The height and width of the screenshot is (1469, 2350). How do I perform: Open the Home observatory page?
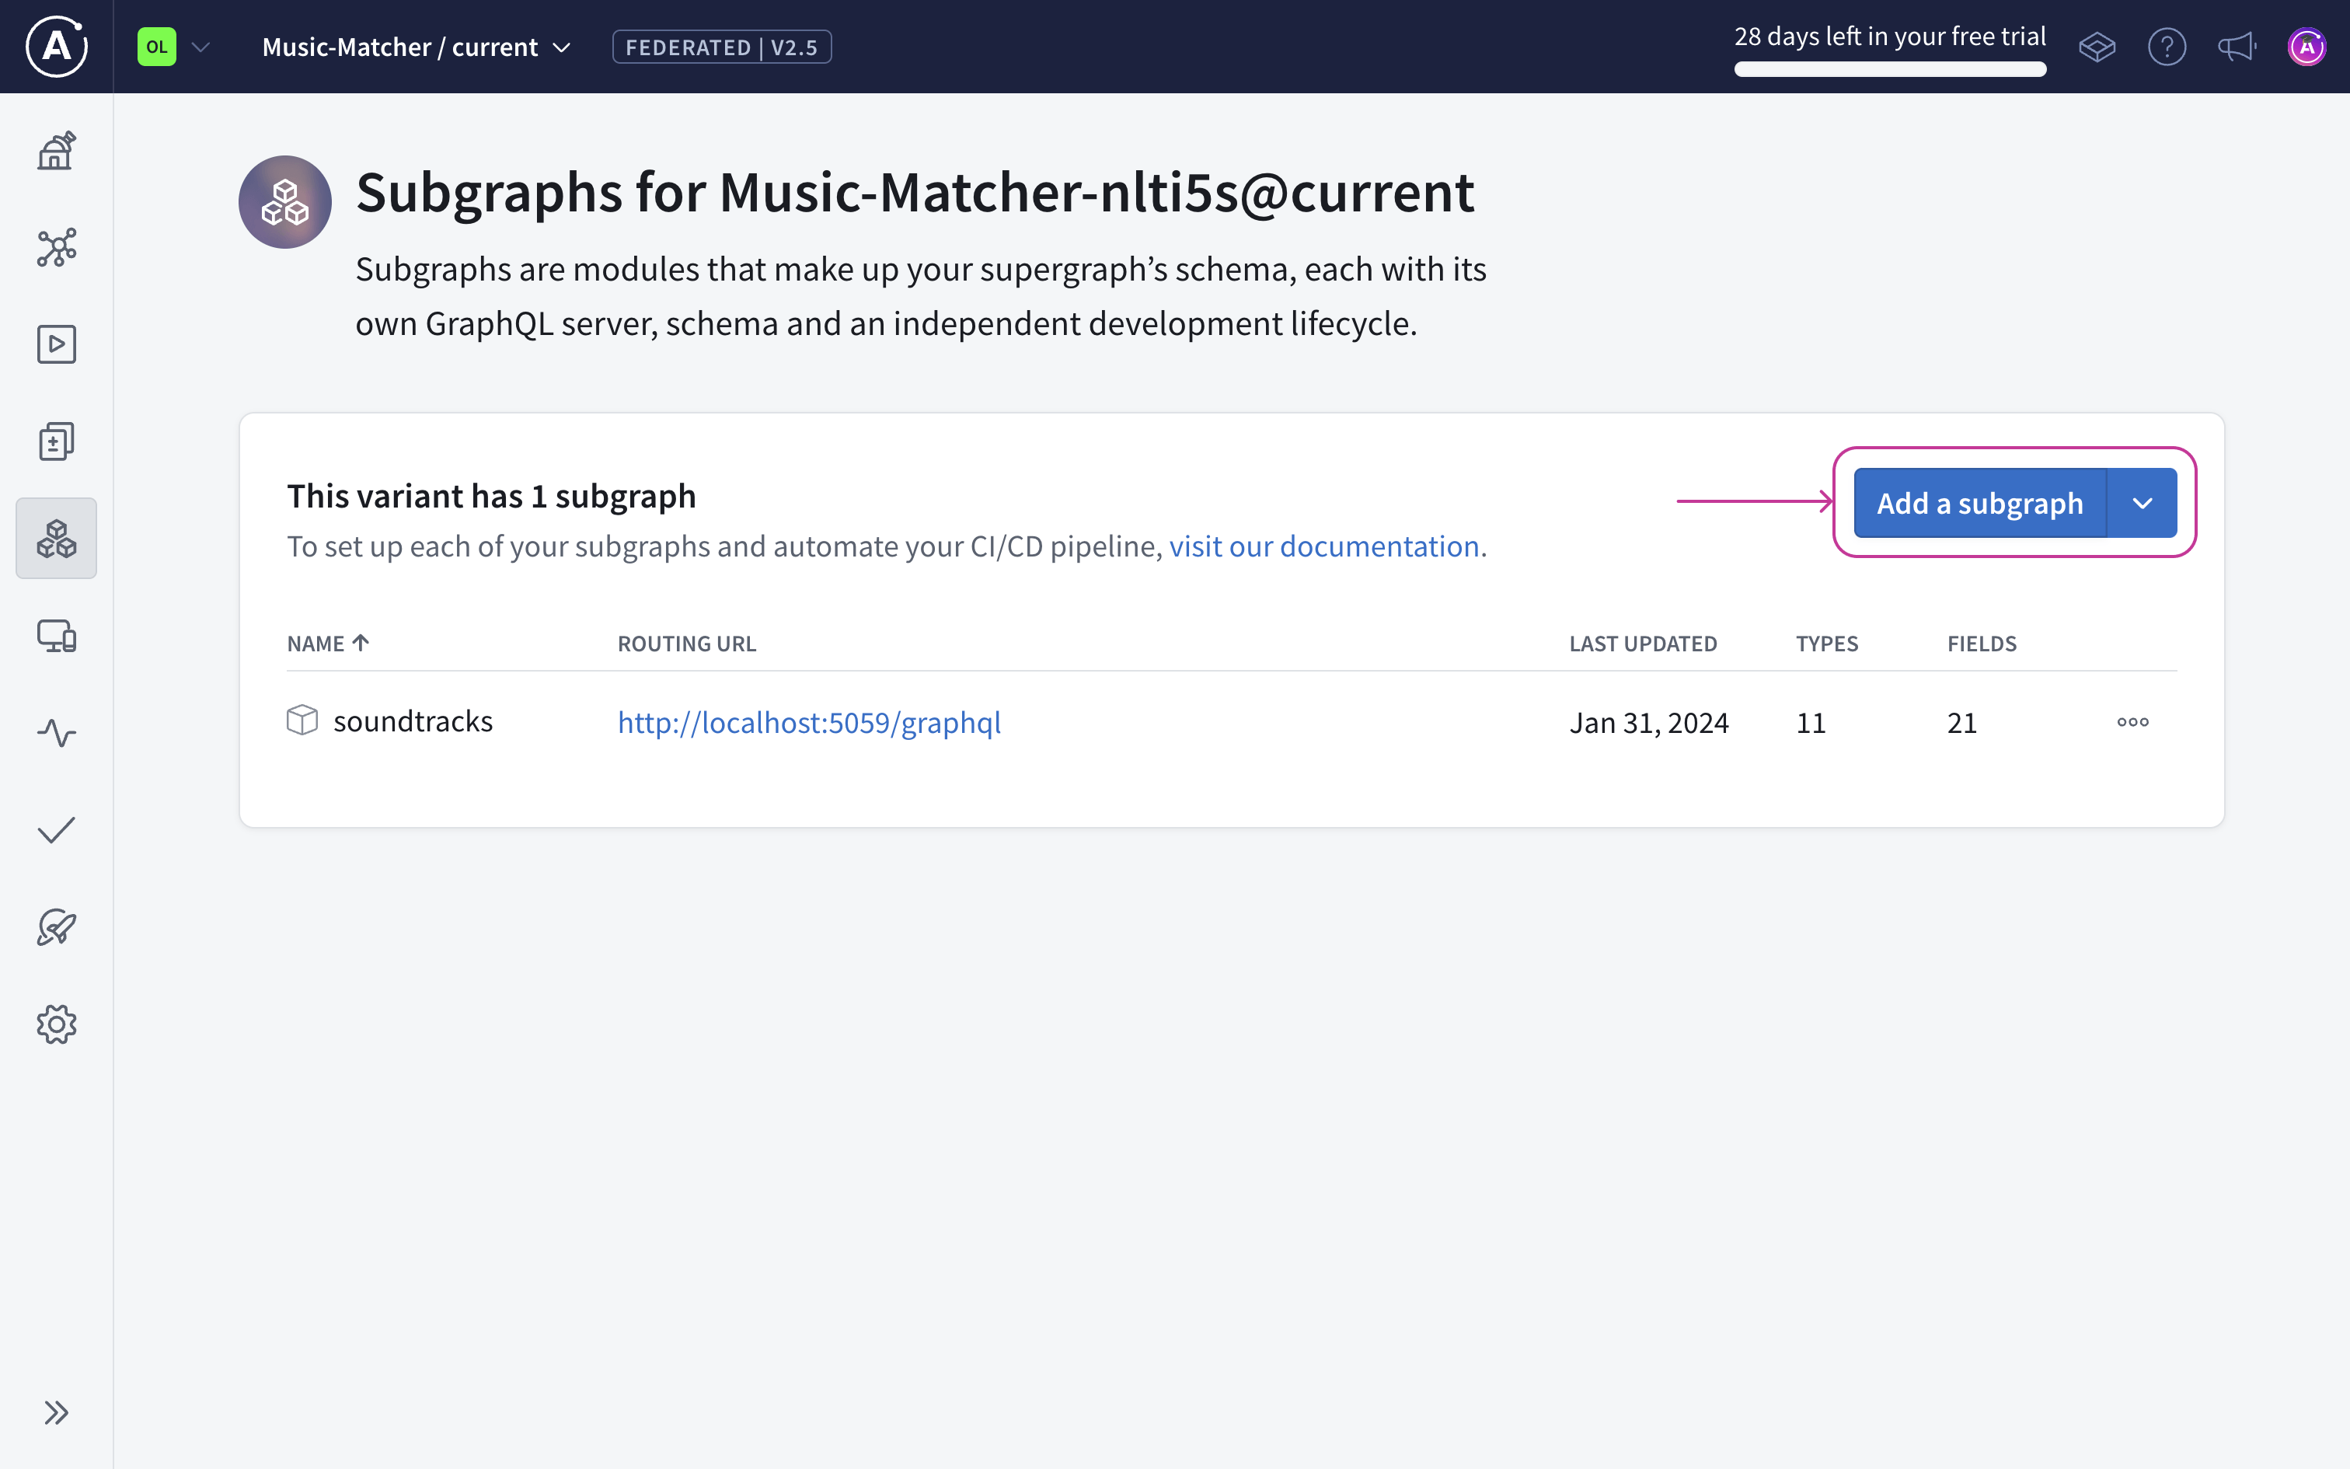point(55,151)
